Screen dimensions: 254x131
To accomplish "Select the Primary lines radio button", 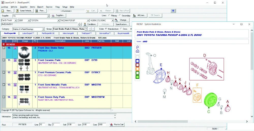I will click(x=109, y=16).
